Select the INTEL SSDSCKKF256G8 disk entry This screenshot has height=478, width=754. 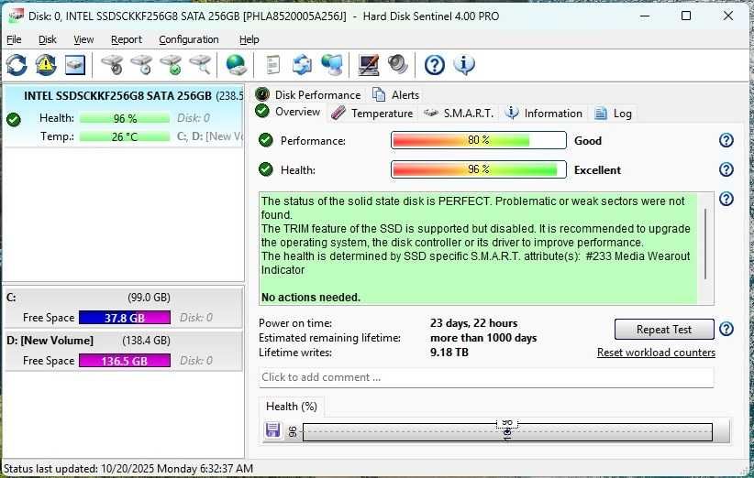coord(124,116)
